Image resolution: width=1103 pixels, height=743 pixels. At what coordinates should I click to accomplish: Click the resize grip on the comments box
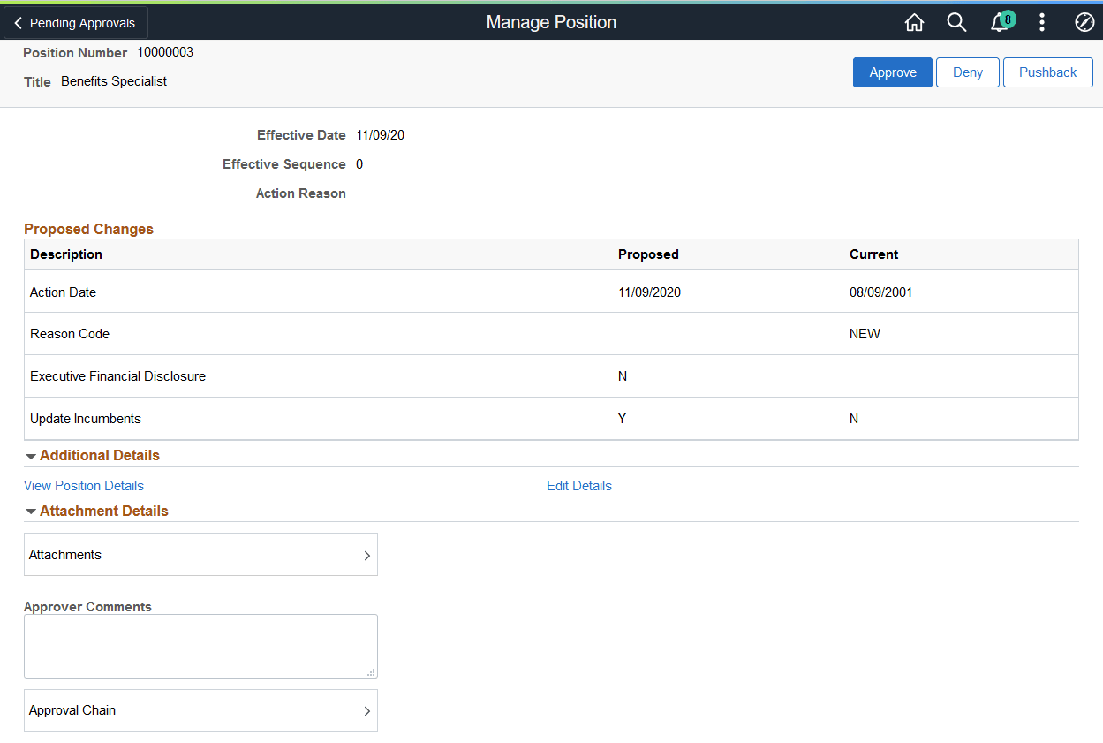point(370,673)
